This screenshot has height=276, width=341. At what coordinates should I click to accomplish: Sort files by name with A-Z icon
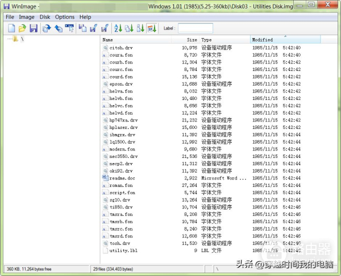point(118,28)
